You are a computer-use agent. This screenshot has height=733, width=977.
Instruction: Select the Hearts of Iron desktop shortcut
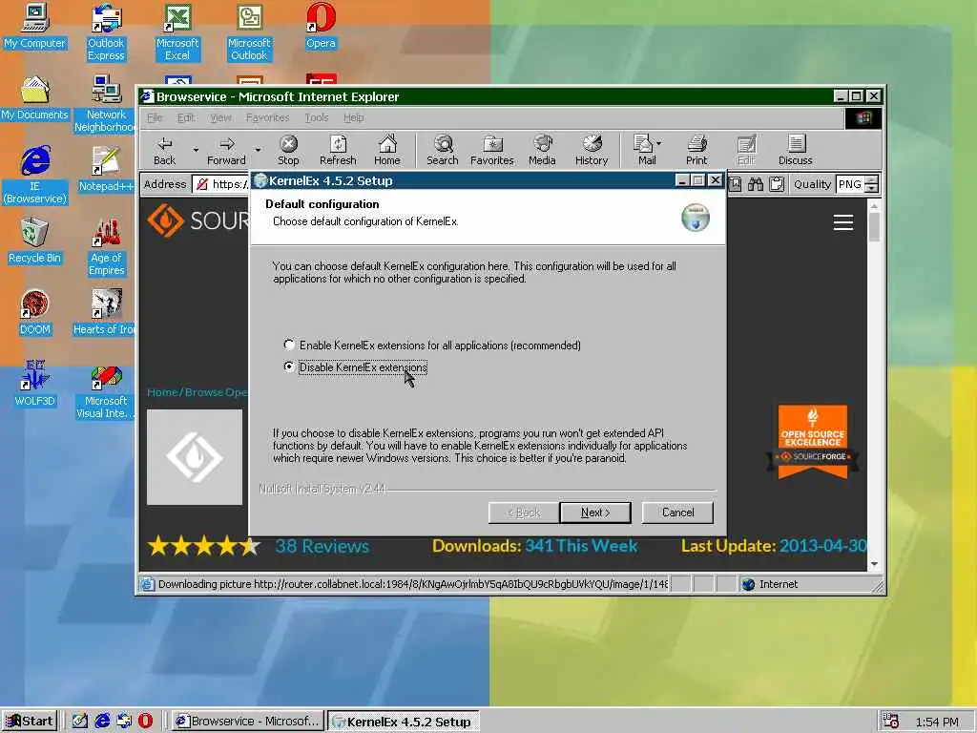click(x=104, y=313)
